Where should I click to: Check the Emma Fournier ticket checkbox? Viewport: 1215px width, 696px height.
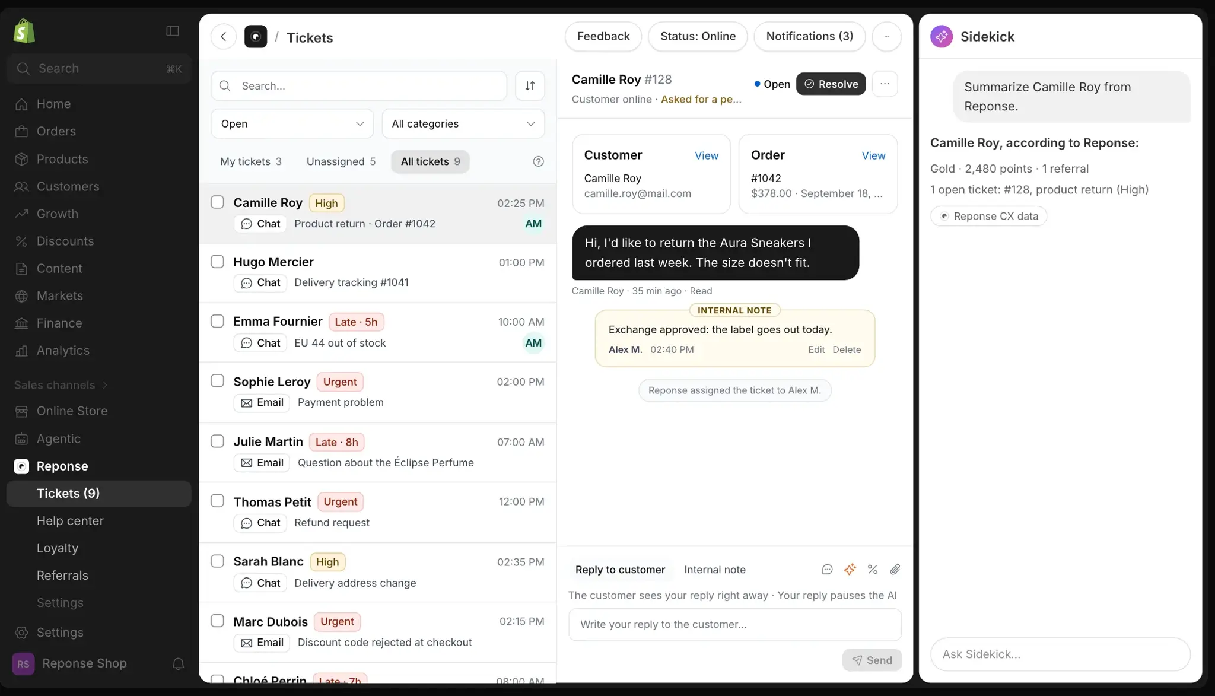click(217, 321)
